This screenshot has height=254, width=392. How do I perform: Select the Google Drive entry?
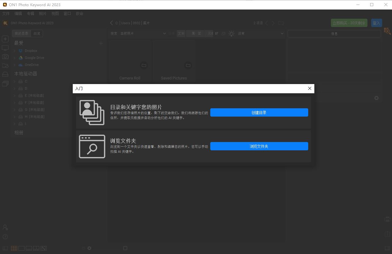click(34, 58)
